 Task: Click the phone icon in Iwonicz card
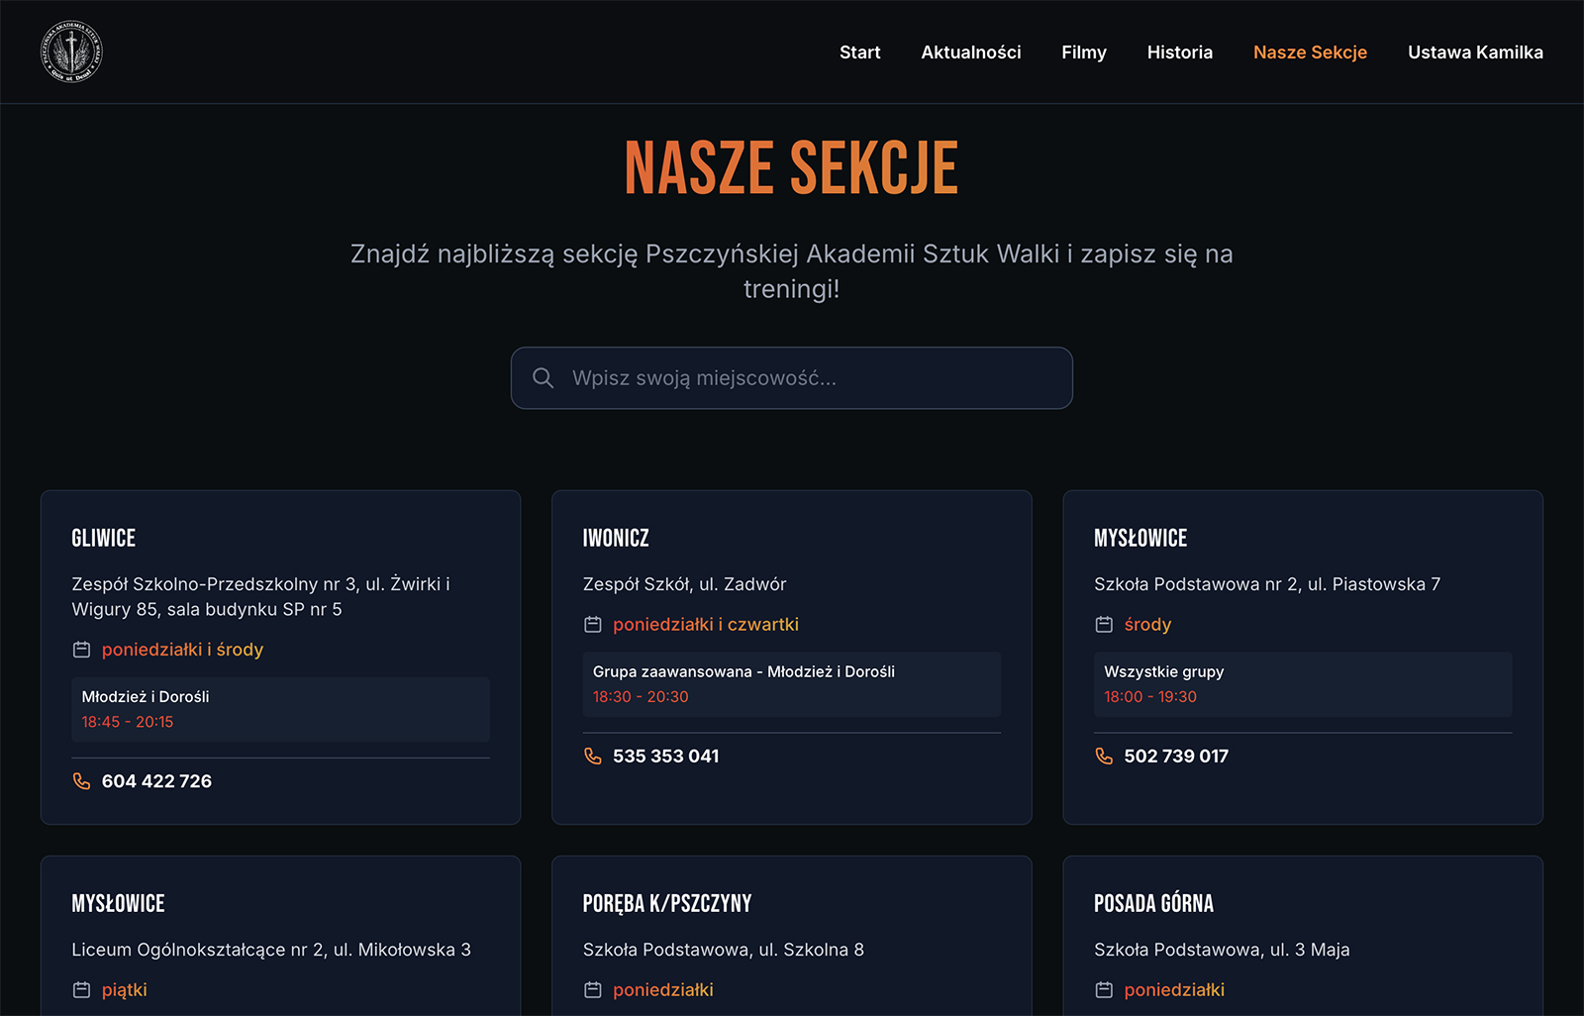(593, 757)
